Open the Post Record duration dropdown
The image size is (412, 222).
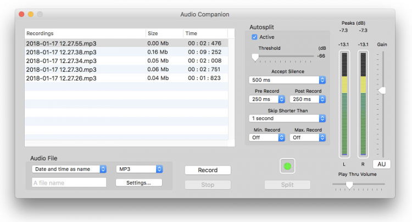[x=308, y=99]
